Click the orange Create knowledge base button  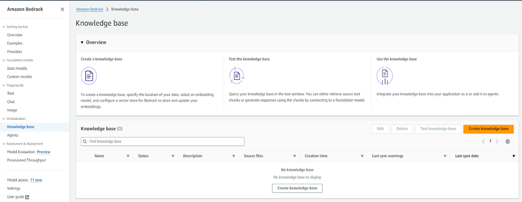click(488, 129)
